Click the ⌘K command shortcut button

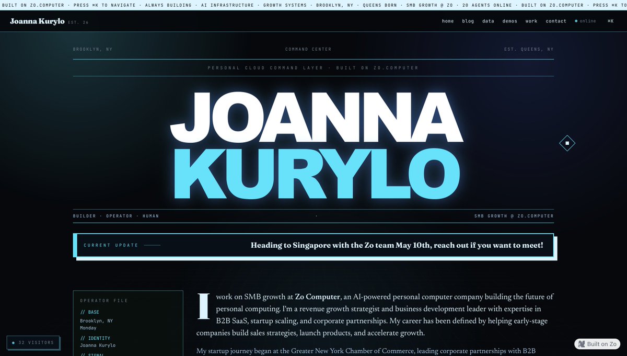click(610, 21)
